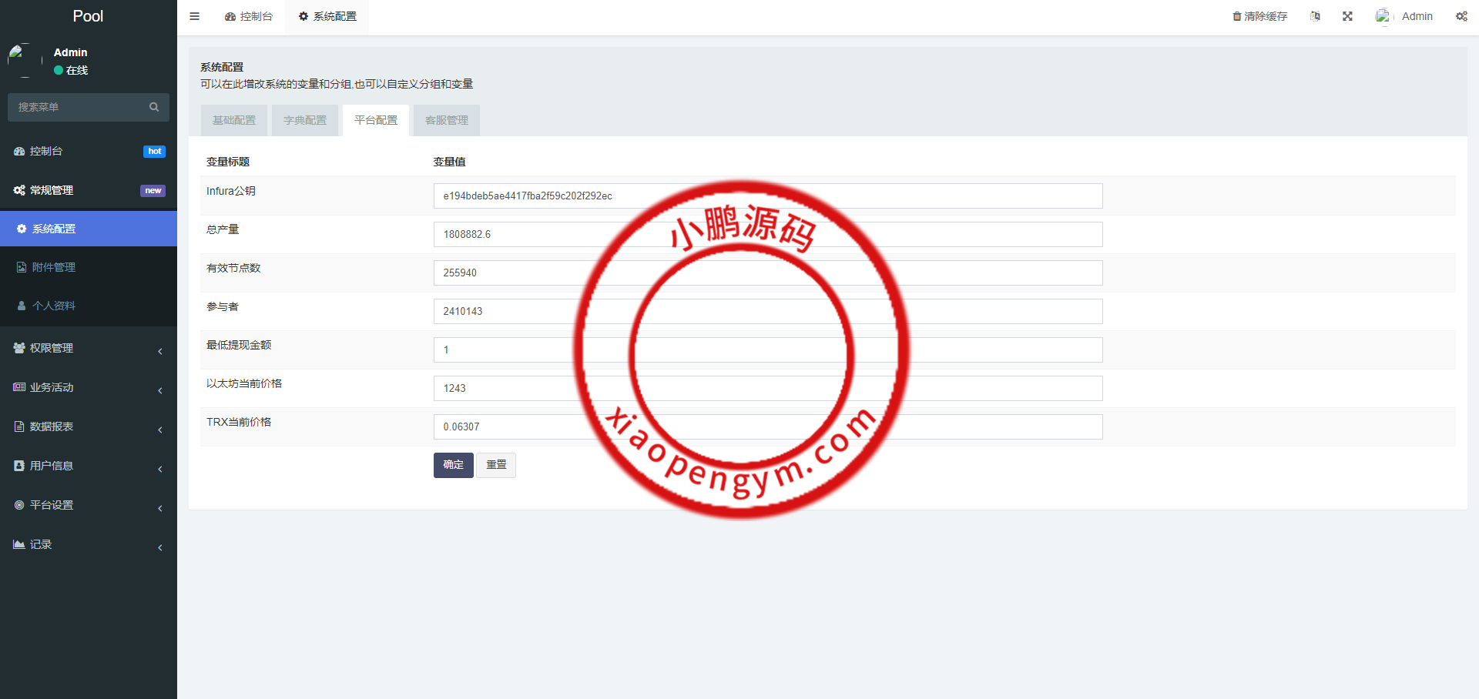Click the search magnifier icon in sidebar

point(154,107)
